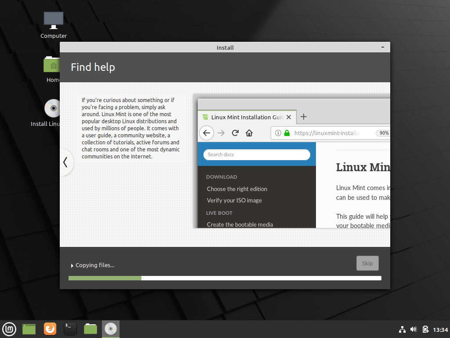This screenshot has height=338, width=450.
Task: Launch Firefox from the taskbar
Action: 50,329
